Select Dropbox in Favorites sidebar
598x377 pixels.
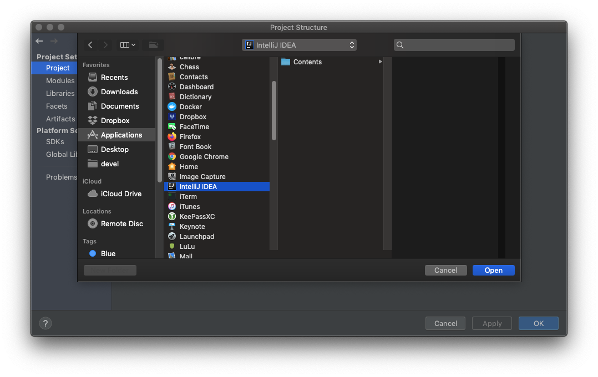click(116, 120)
